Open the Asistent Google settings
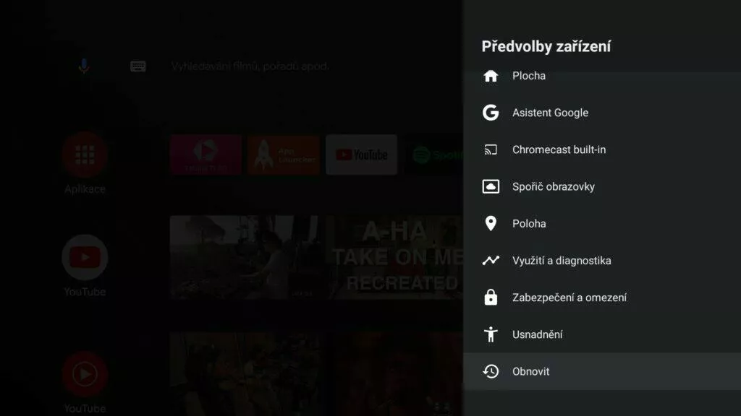 click(602, 113)
